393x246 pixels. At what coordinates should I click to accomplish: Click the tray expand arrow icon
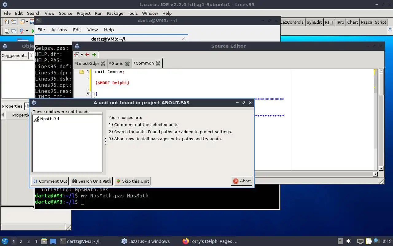click(x=340, y=241)
